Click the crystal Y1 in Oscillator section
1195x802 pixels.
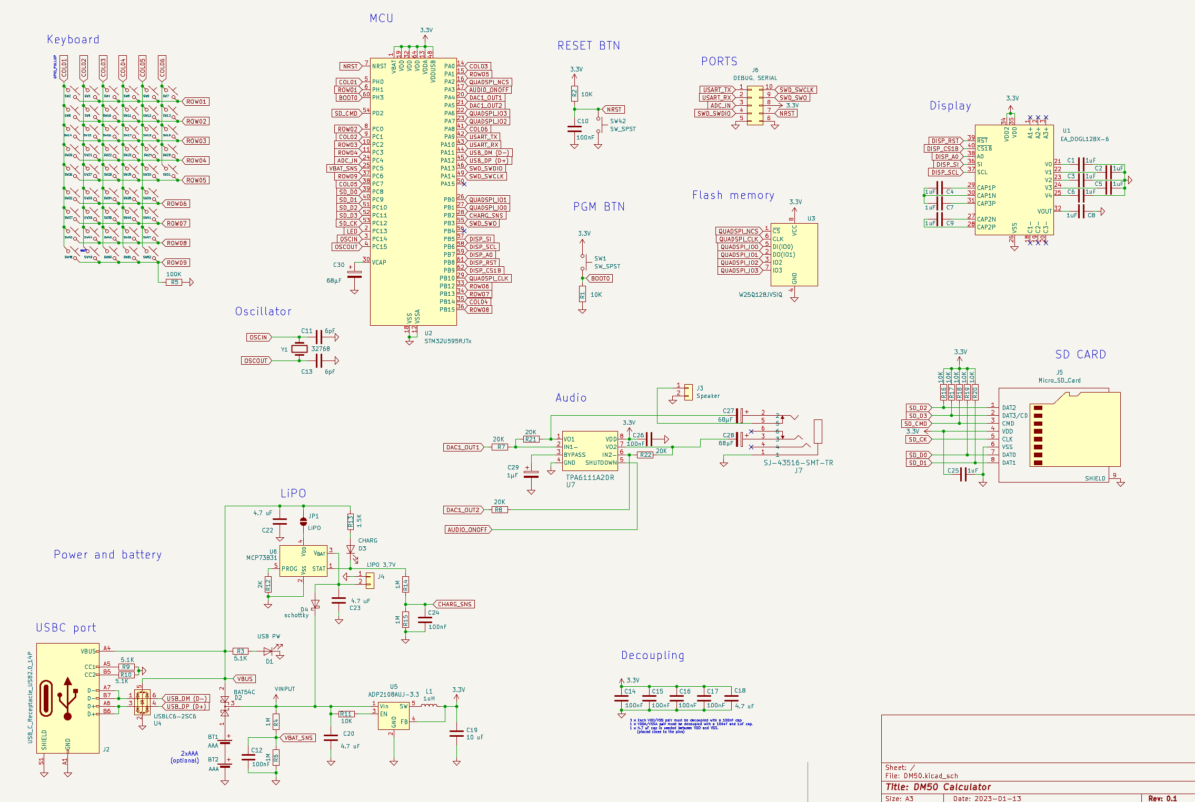click(300, 349)
